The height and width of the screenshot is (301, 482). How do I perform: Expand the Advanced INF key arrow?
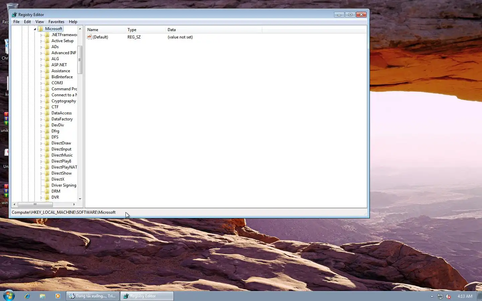point(41,53)
